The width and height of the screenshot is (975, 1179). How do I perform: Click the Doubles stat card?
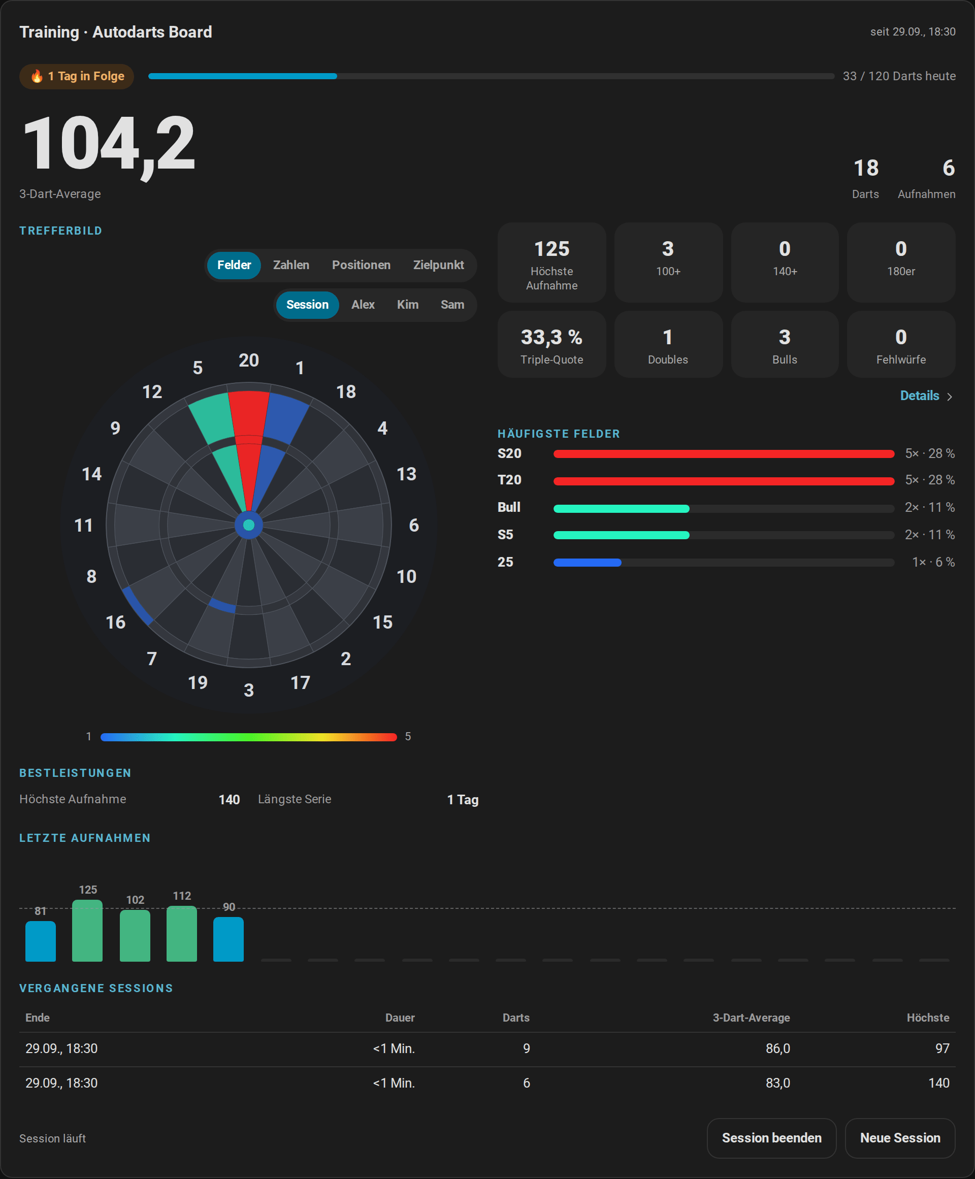click(668, 345)
